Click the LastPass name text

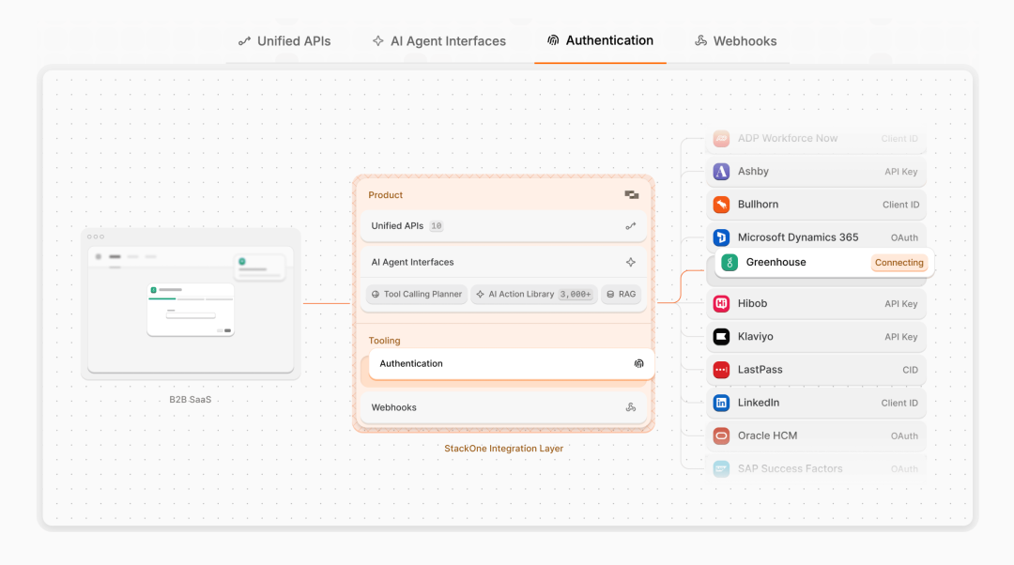pyautogui.click(x=760, y=370)
